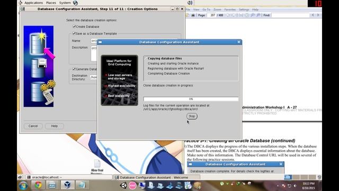Toggle Generate Database Scripts checkbox
339x191 pixels.
74,69
